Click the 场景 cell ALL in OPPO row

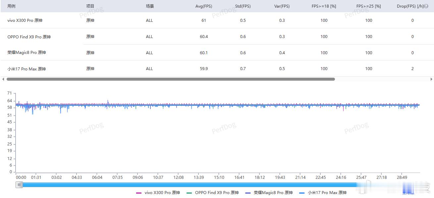tap(149, 37)
